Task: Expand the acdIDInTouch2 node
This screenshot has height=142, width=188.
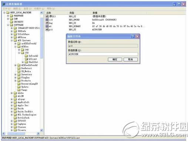Action: point(16,43)
